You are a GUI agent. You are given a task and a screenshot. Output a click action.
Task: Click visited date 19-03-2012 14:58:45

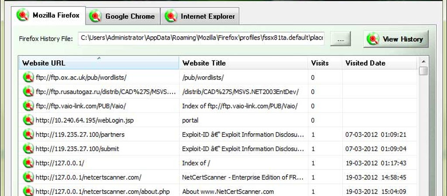pos(376,177)
